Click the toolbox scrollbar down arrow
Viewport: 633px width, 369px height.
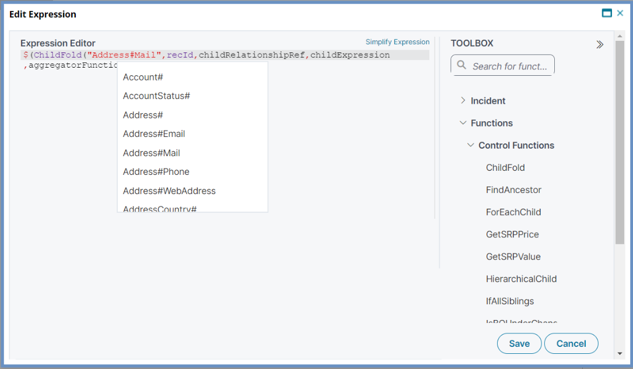[x=620, y=353]
